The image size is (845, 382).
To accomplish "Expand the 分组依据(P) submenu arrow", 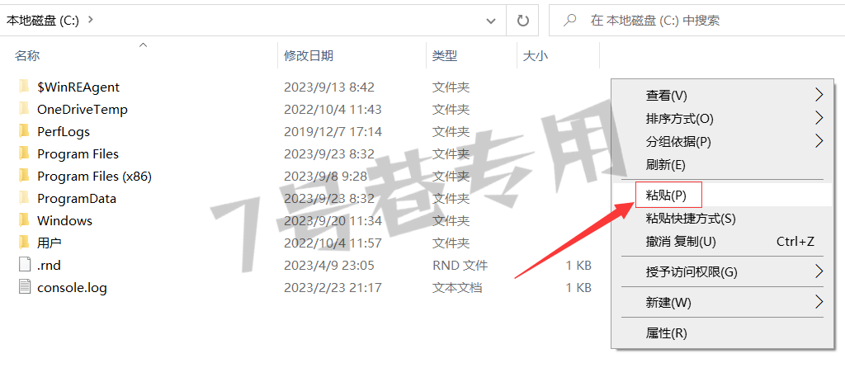I will 819,141.
